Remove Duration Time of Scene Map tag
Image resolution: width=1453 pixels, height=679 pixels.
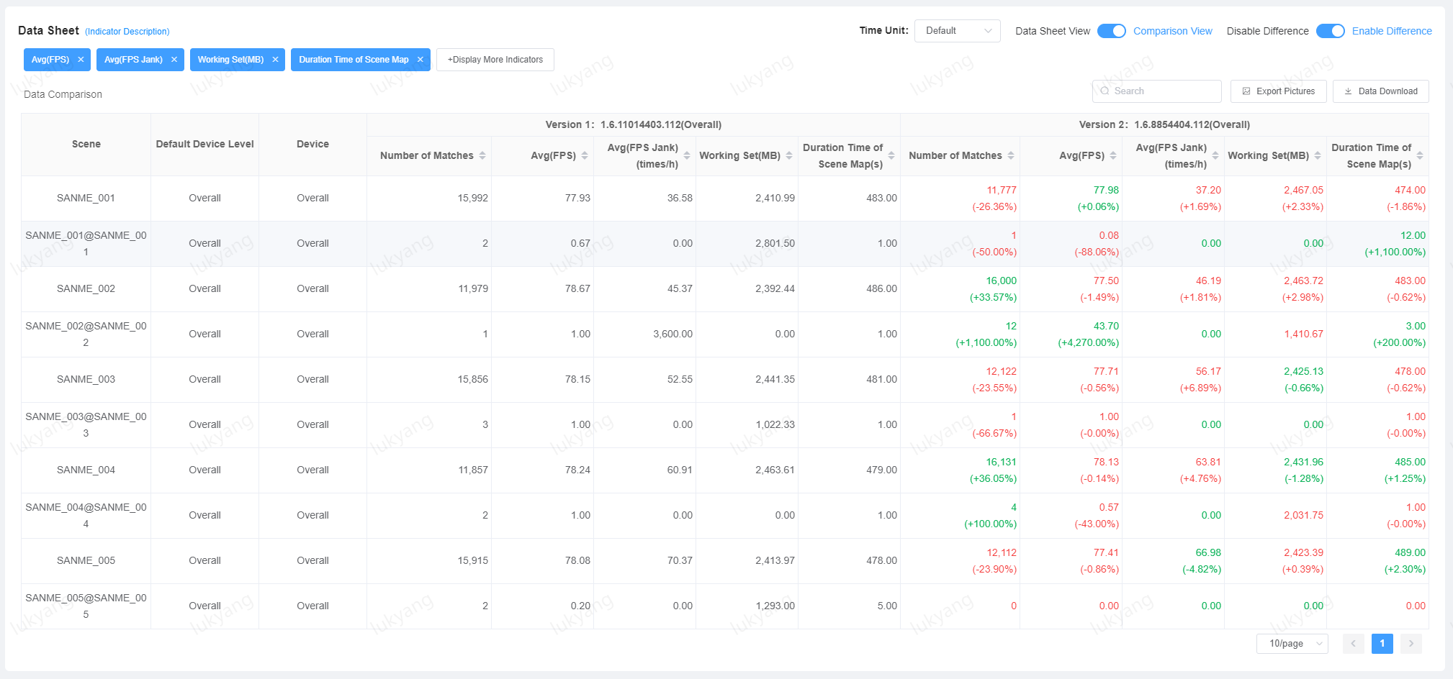(x=420, y=60)
